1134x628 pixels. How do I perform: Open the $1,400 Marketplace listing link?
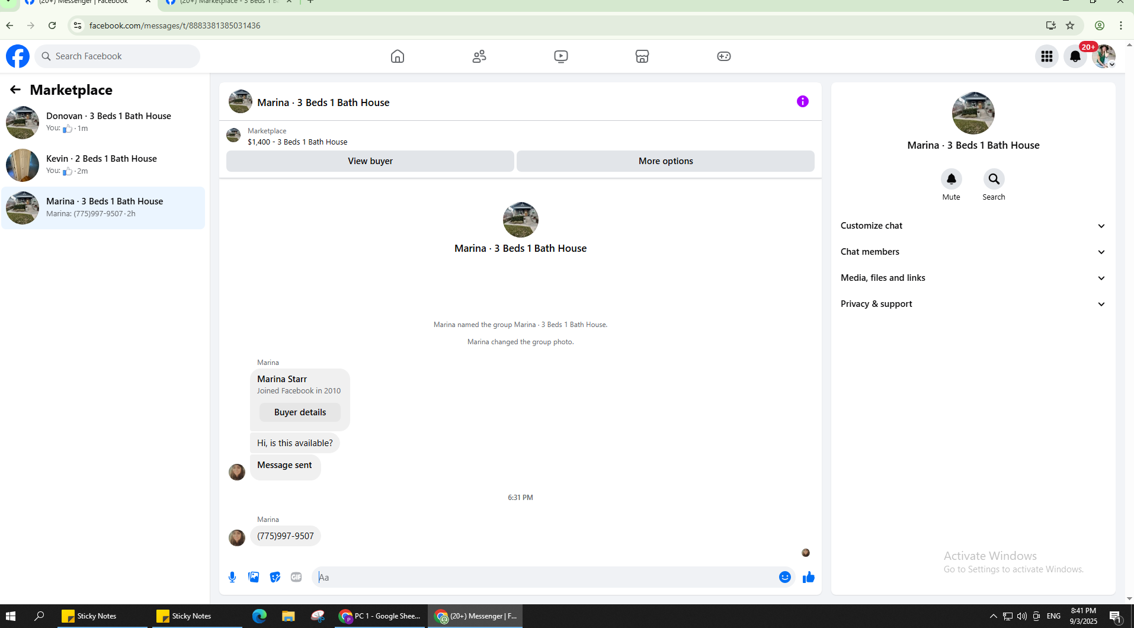pos(297,142)
